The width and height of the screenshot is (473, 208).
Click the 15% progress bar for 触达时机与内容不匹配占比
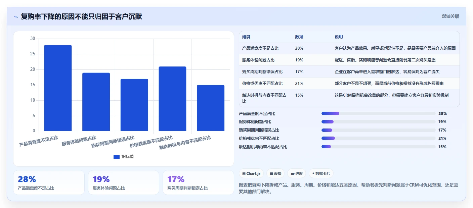coord(378,147)
